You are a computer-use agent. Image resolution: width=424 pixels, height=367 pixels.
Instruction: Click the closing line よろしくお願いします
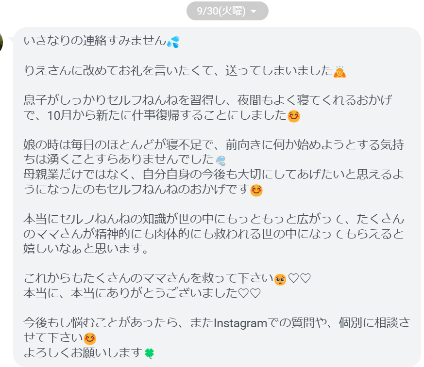click(x=83, y=352)
